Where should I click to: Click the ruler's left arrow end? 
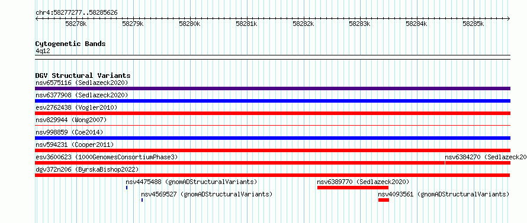point(37,18)
